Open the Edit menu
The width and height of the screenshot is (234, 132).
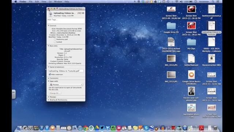pyautogui.click(x=37, y=1)
